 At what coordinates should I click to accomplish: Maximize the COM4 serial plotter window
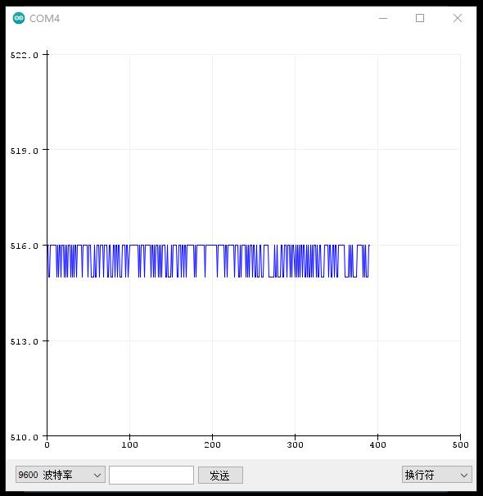pos(420,18)
